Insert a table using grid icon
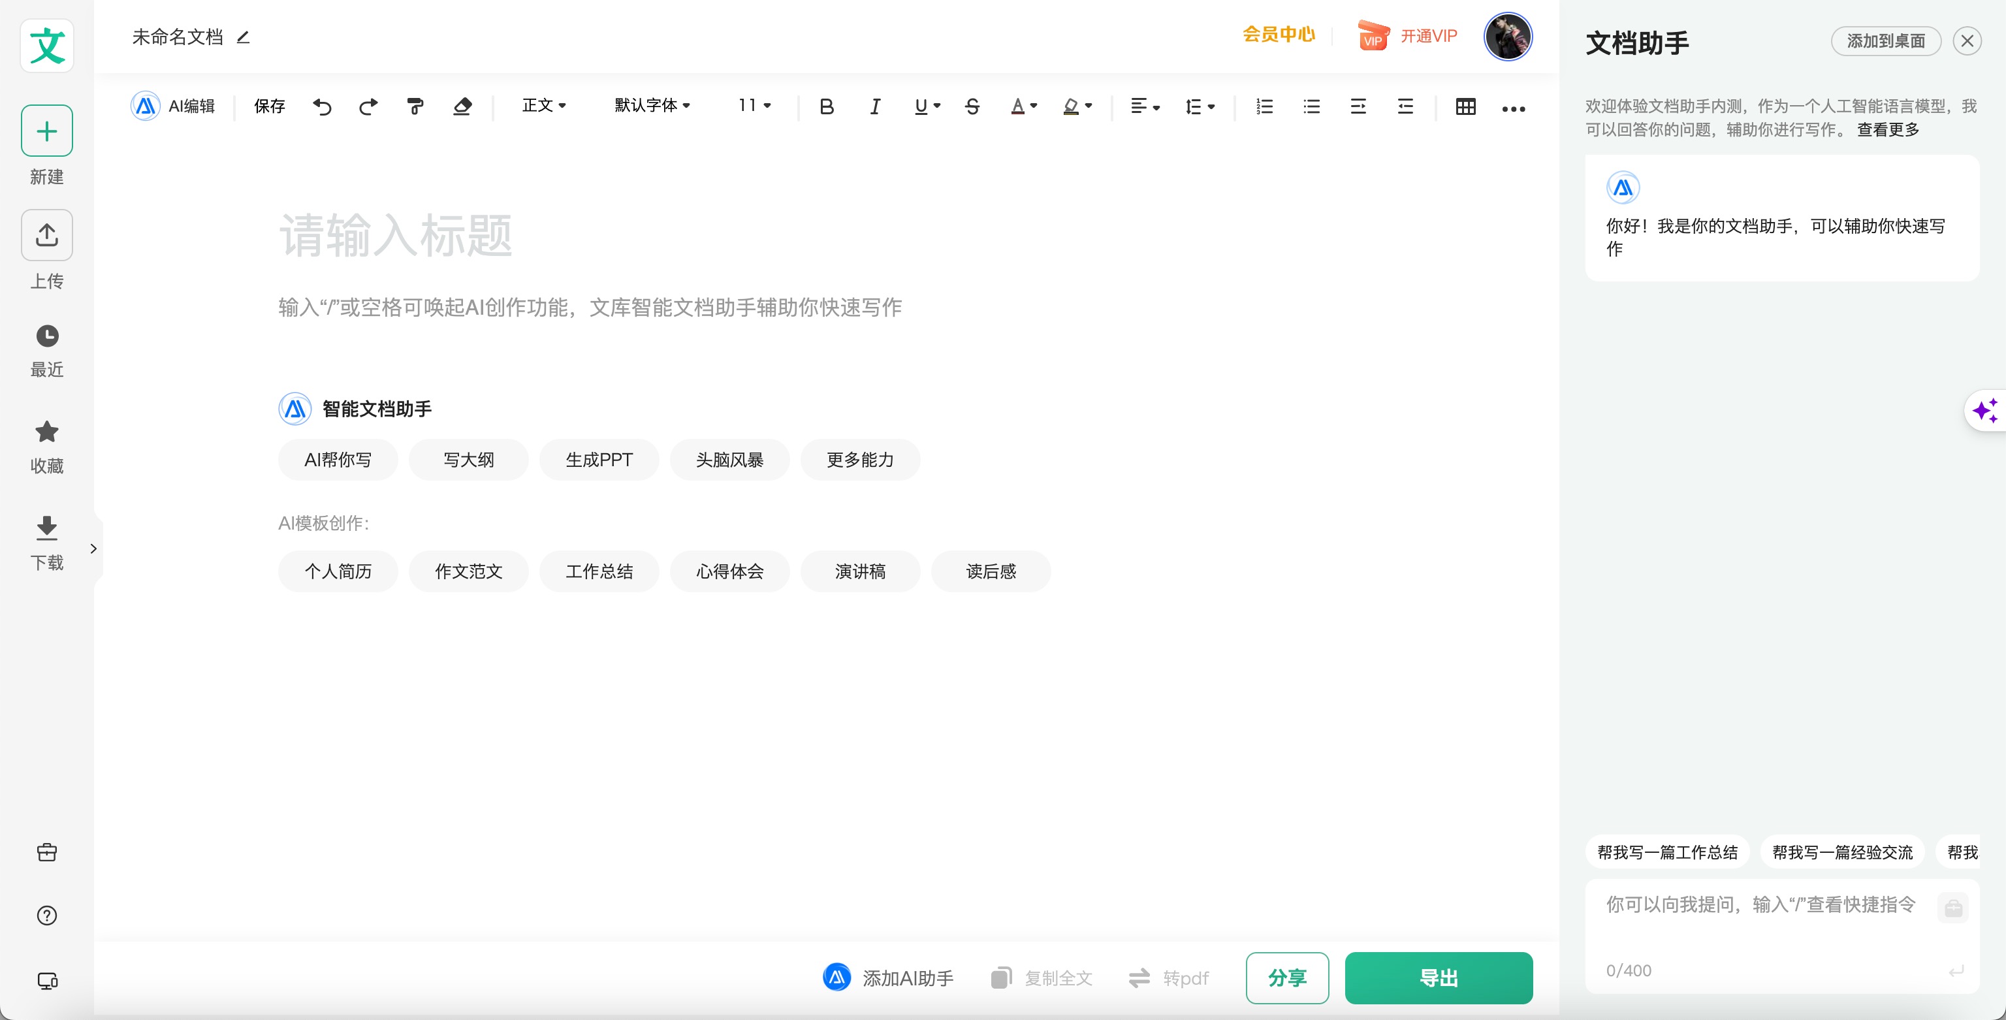 tap(1465, 106)
